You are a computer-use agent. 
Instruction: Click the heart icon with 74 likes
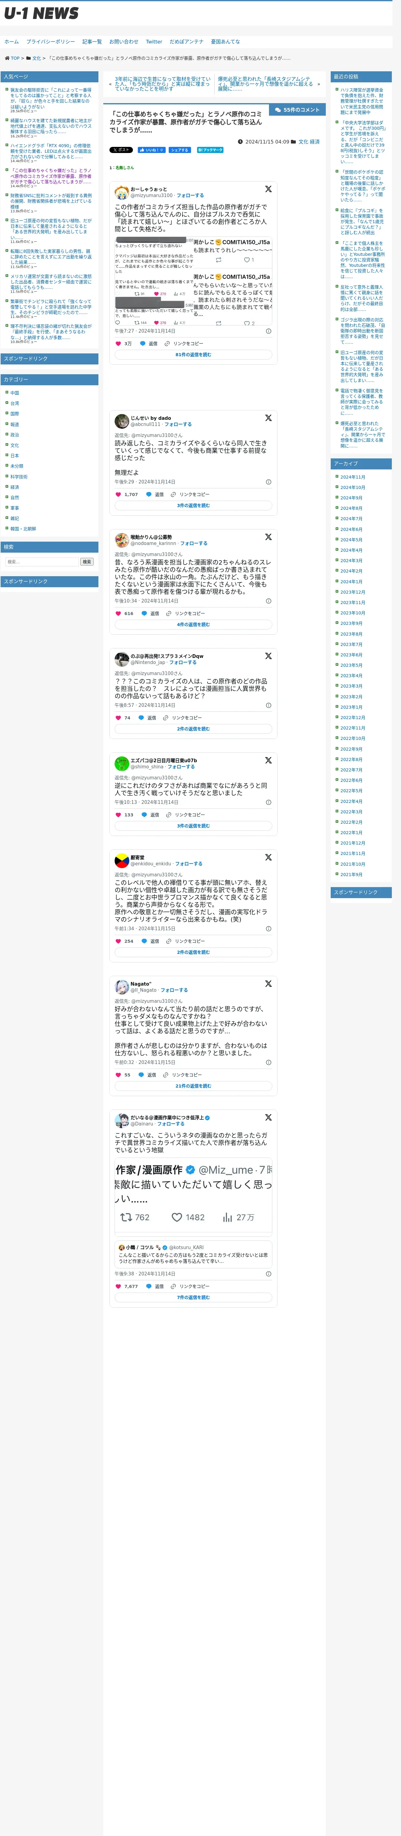[118, 718]
